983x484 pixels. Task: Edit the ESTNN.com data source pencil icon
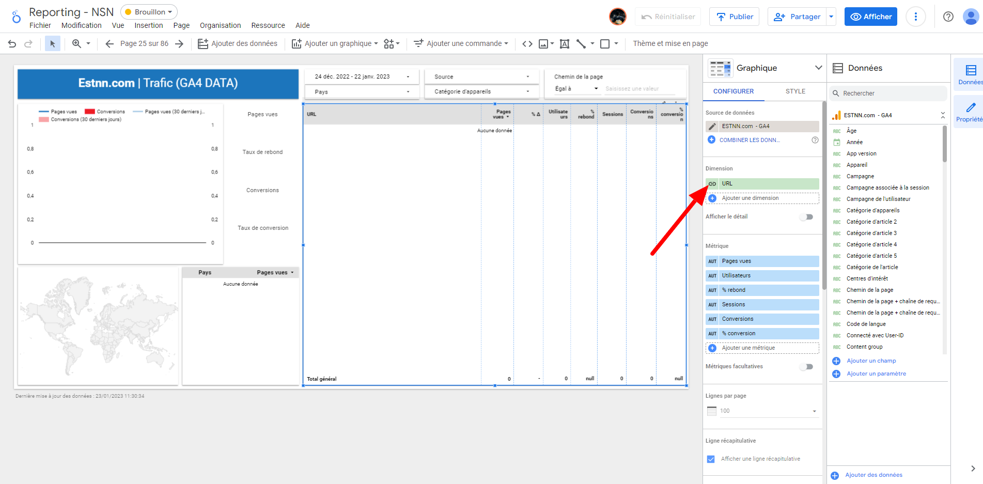click(x=712, y=127)
